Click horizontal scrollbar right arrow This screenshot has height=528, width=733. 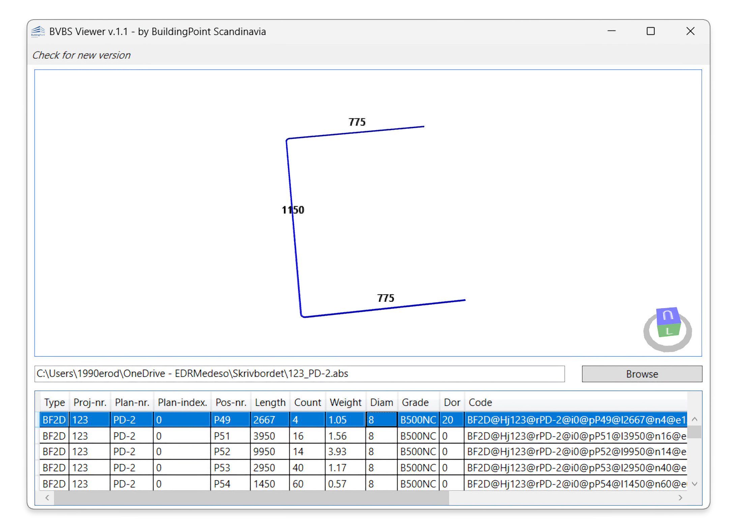[680, 498]
